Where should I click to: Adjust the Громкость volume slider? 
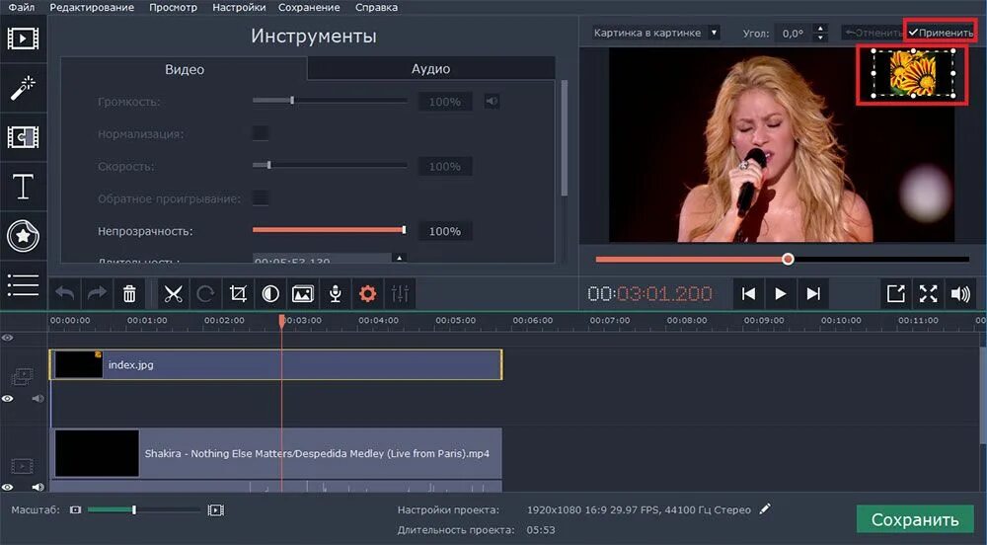(x=330, y=101)
